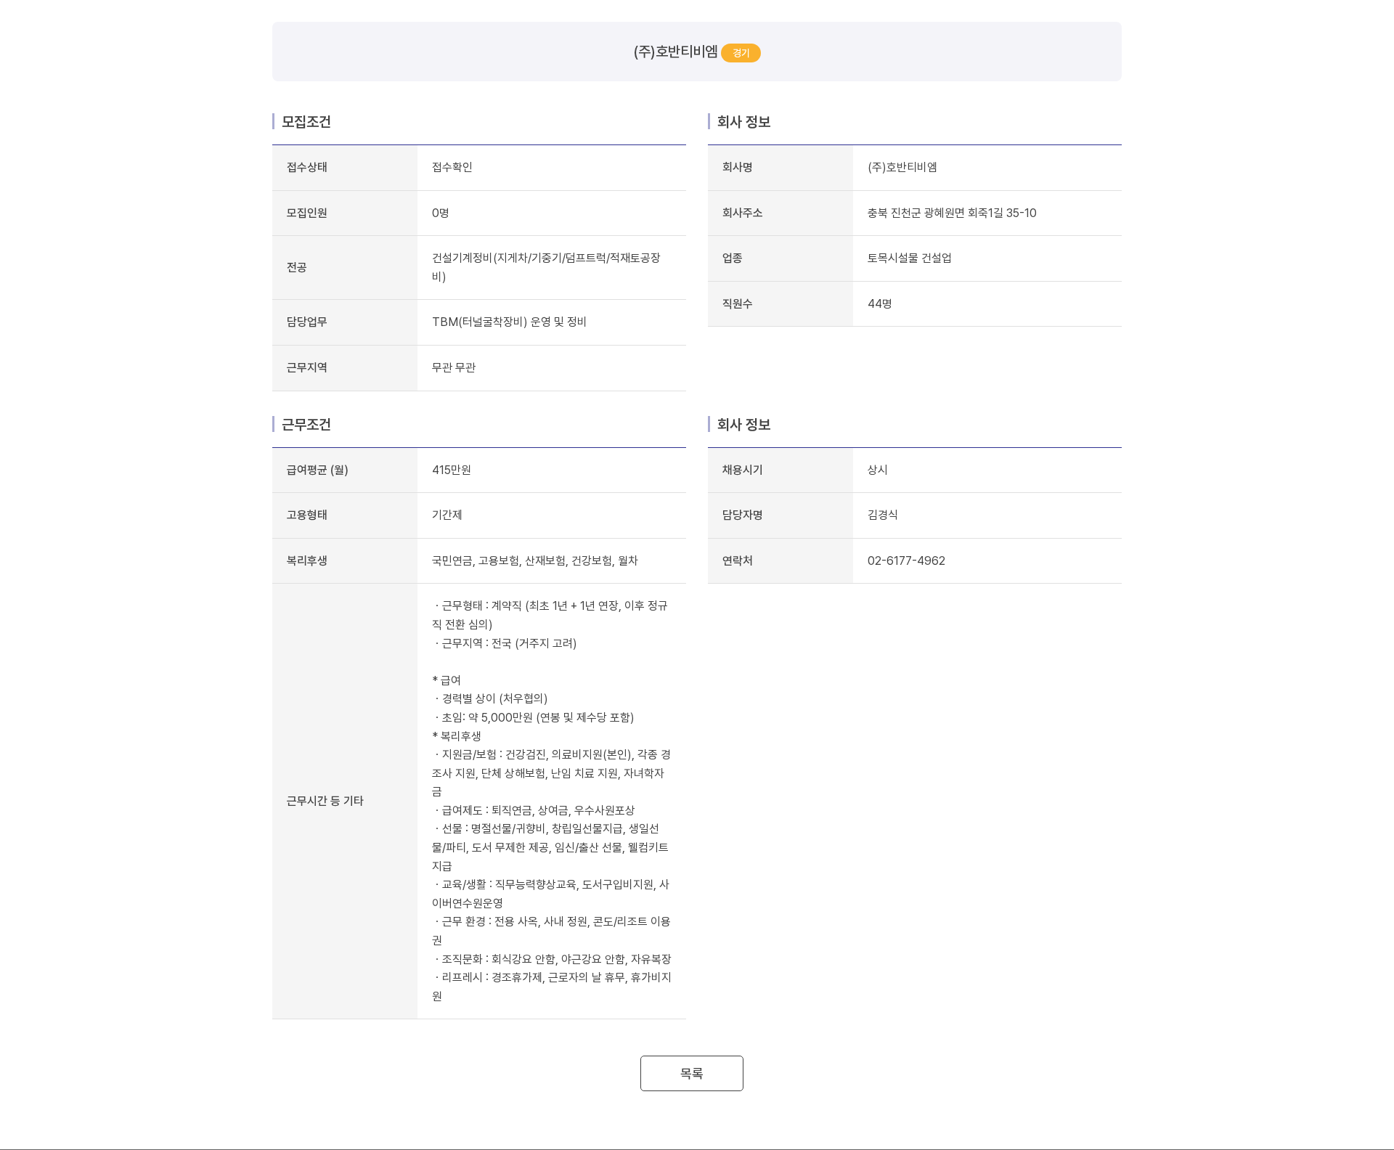Select the 44명 employee count
1394x1150 pixels.
click(880, 304)
